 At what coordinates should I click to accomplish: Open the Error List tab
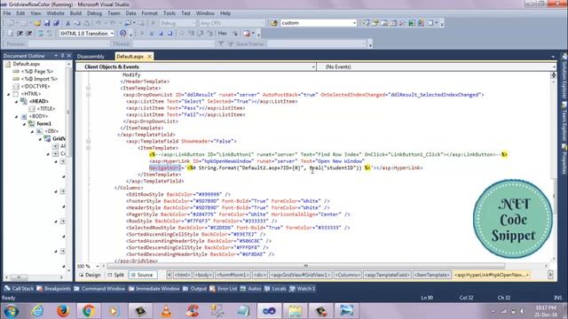tap(224, 289)
